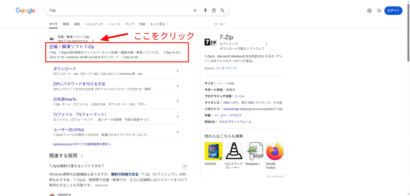
Task: Click the 7-Zip logo in knowledge panel
Action: tap(210, 42)
